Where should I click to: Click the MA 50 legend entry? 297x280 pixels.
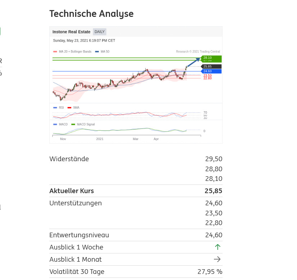[102, 52]
